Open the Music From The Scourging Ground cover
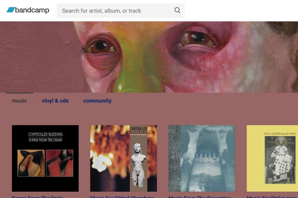Viewport: 298px width, 198px height. point(202,158)
